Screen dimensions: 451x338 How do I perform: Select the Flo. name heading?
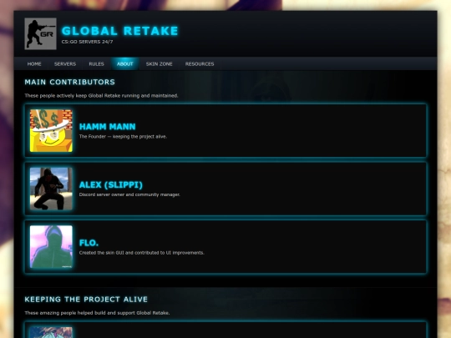click(89, 243)
